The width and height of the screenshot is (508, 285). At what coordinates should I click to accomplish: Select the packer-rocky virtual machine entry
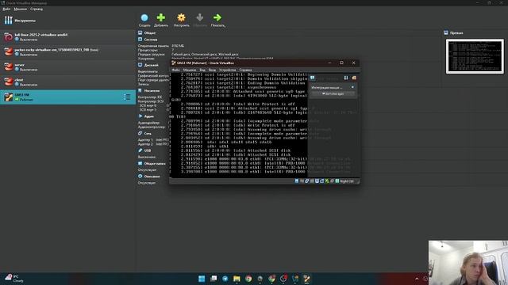(x=67, y=52)
